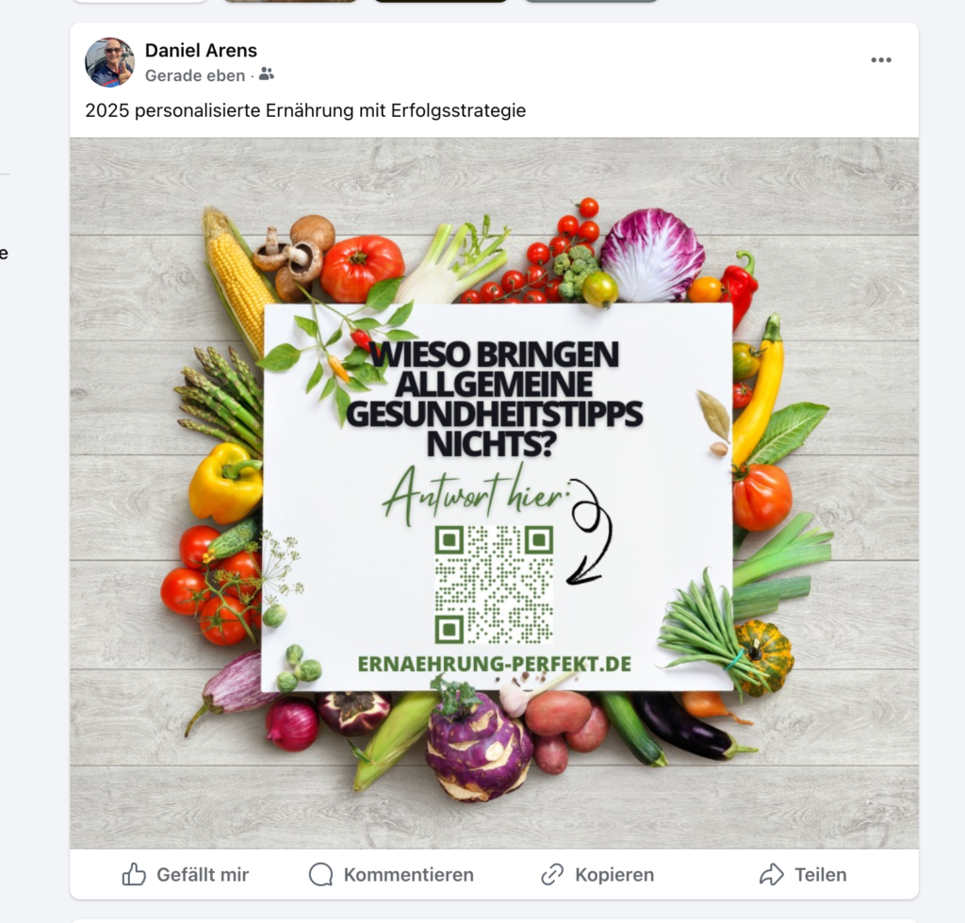Click the friends audience icon
The height and width of the screenshot is (923, 965).
(267, 74)
